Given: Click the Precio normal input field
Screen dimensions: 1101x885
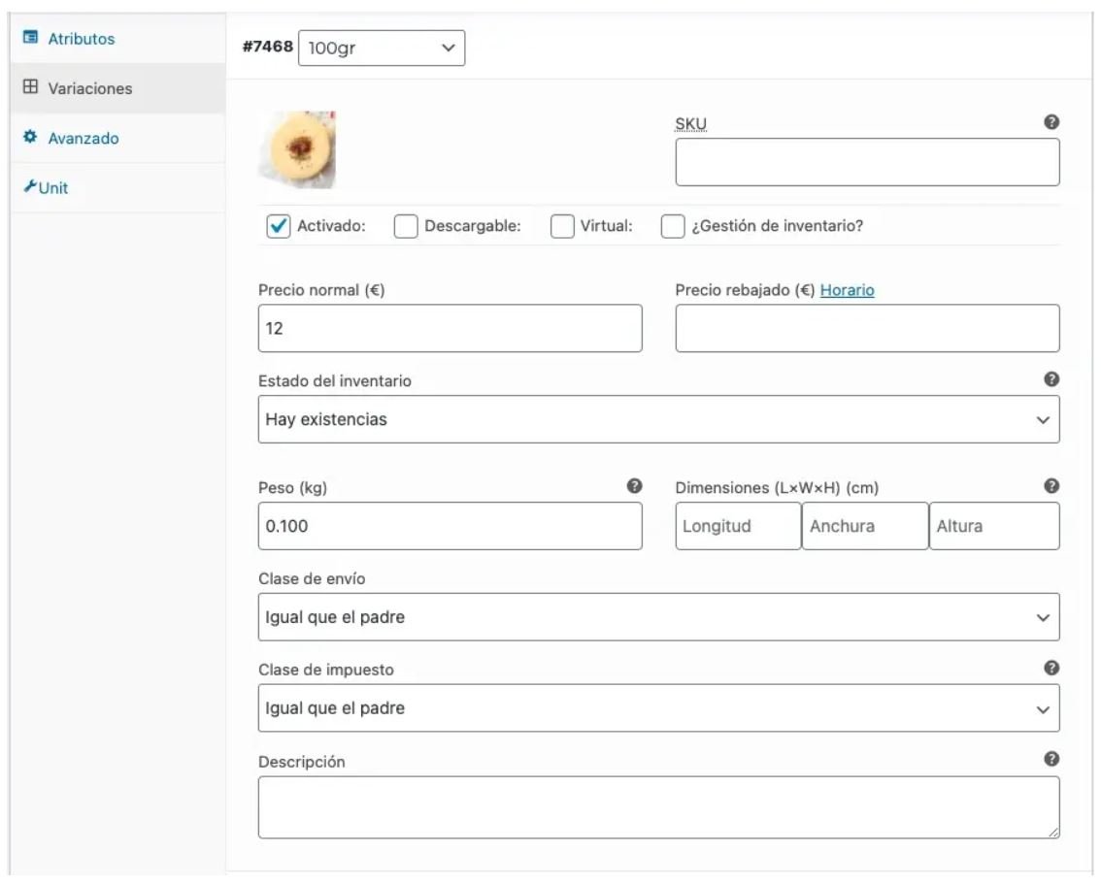Looking at the screenshot, I should click(x=450, y=328).
